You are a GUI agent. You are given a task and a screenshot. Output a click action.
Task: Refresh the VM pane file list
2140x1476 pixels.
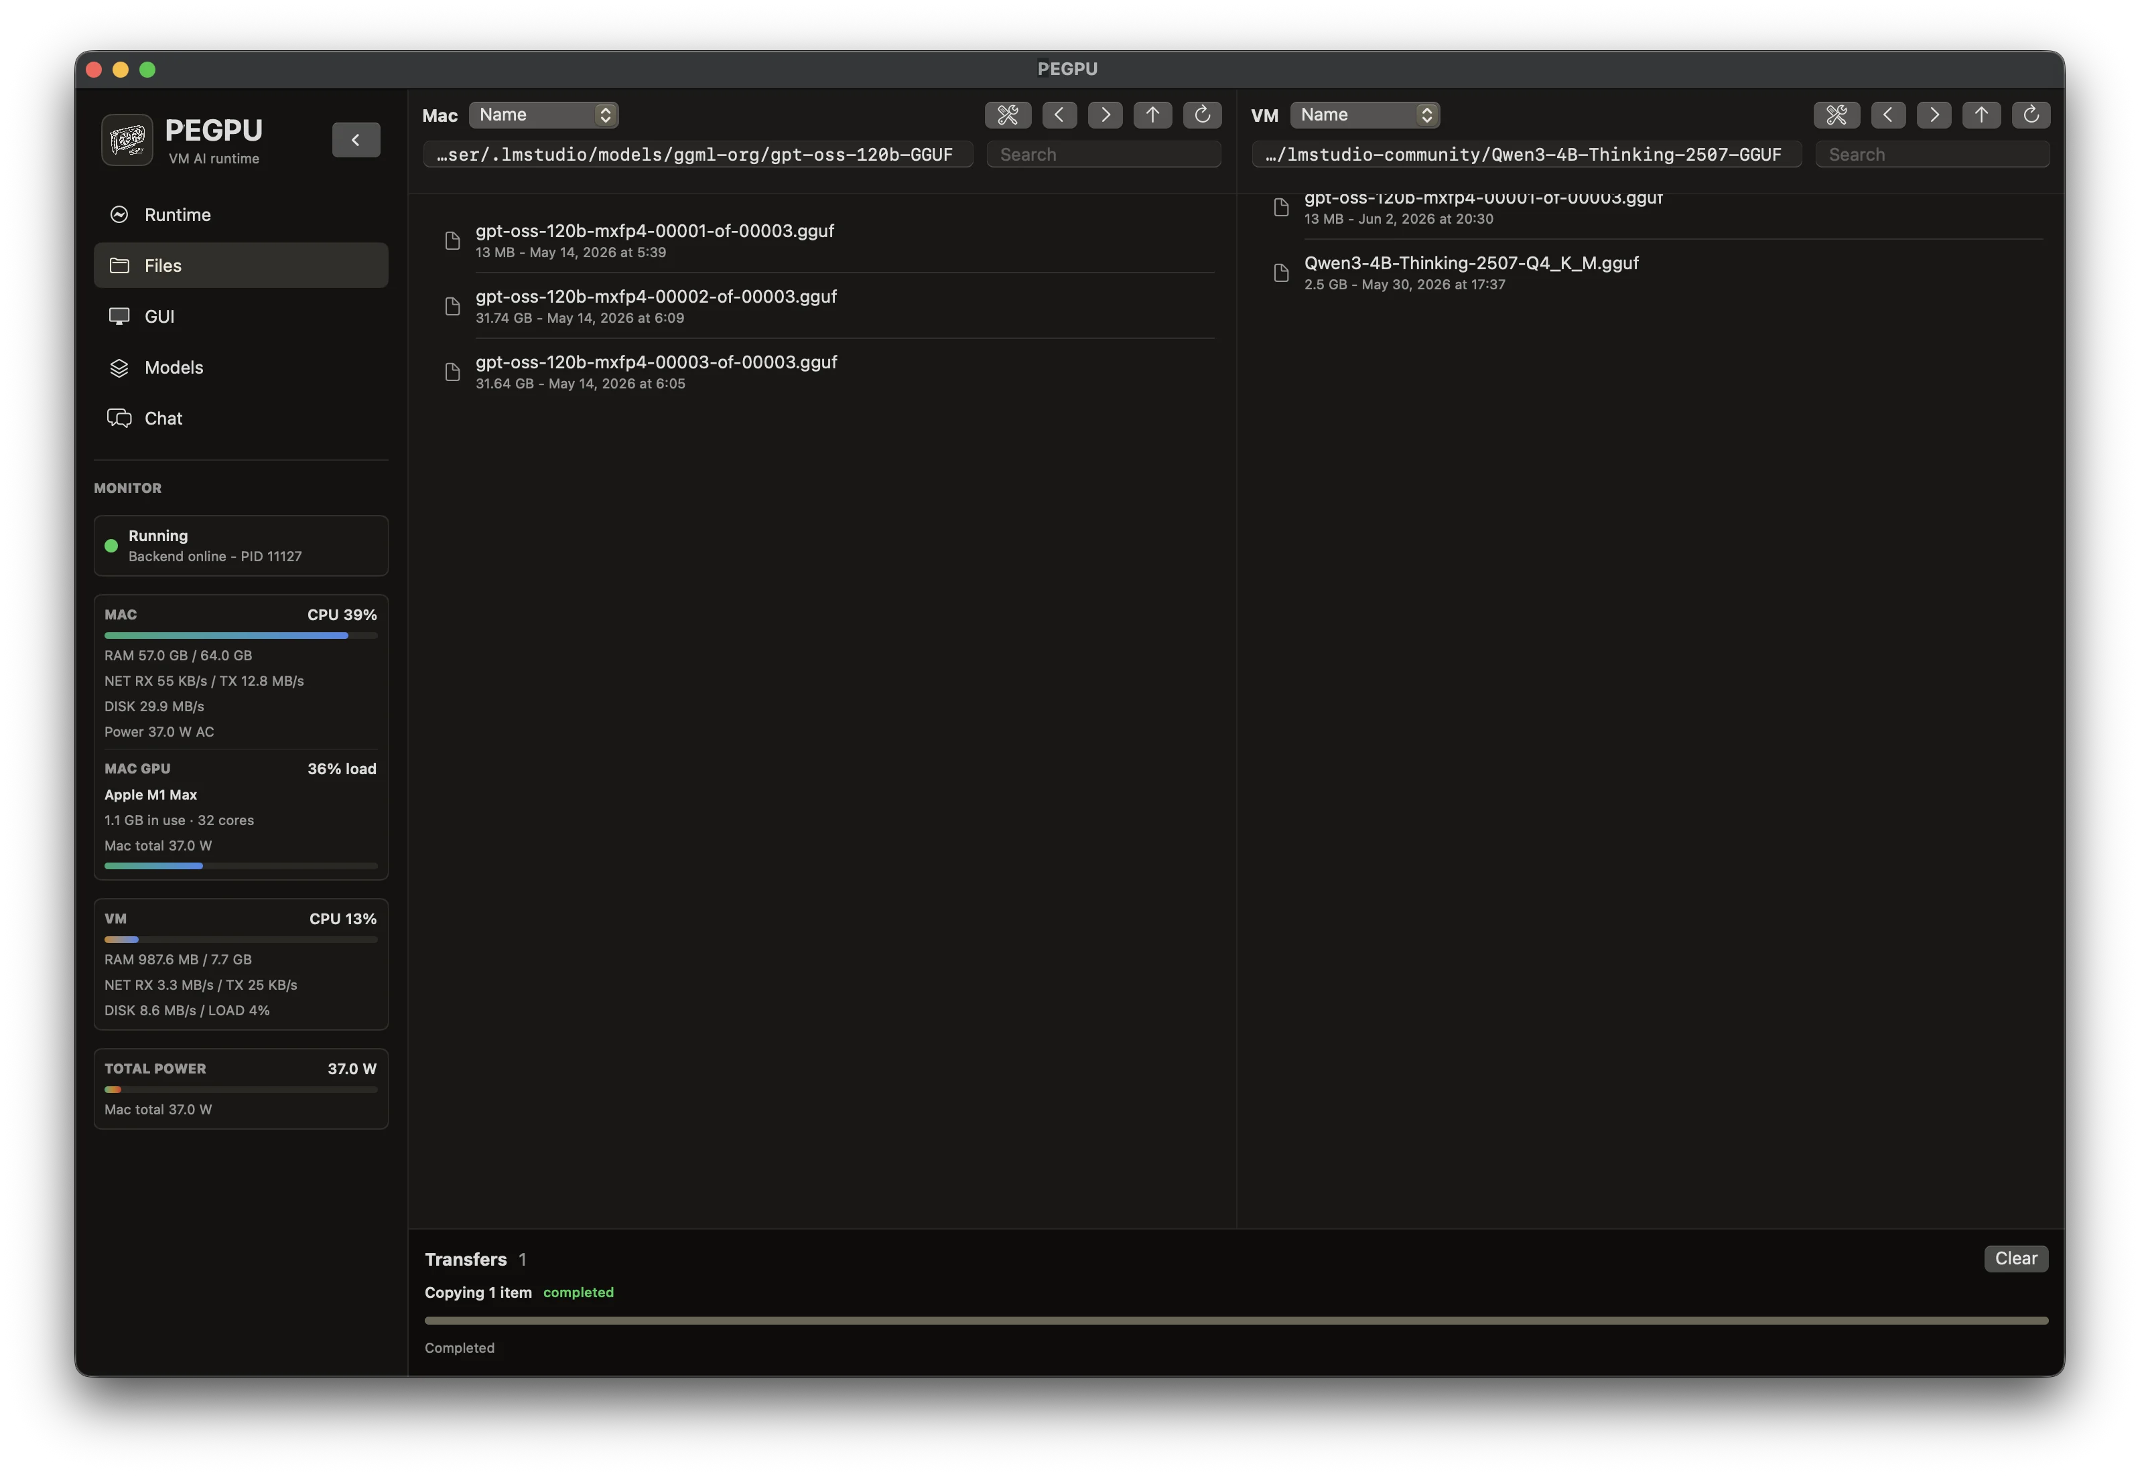2031,115
